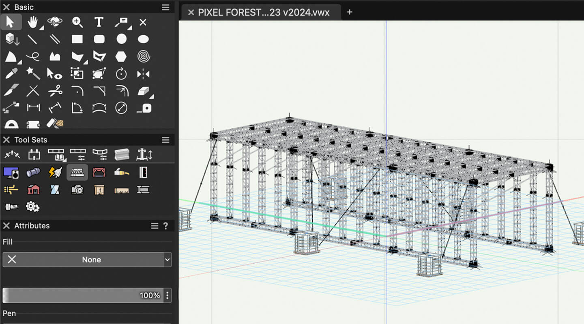Choose the Arc tool
The height and width of the screenshot is (324, 584).
(x=12, y=57)
